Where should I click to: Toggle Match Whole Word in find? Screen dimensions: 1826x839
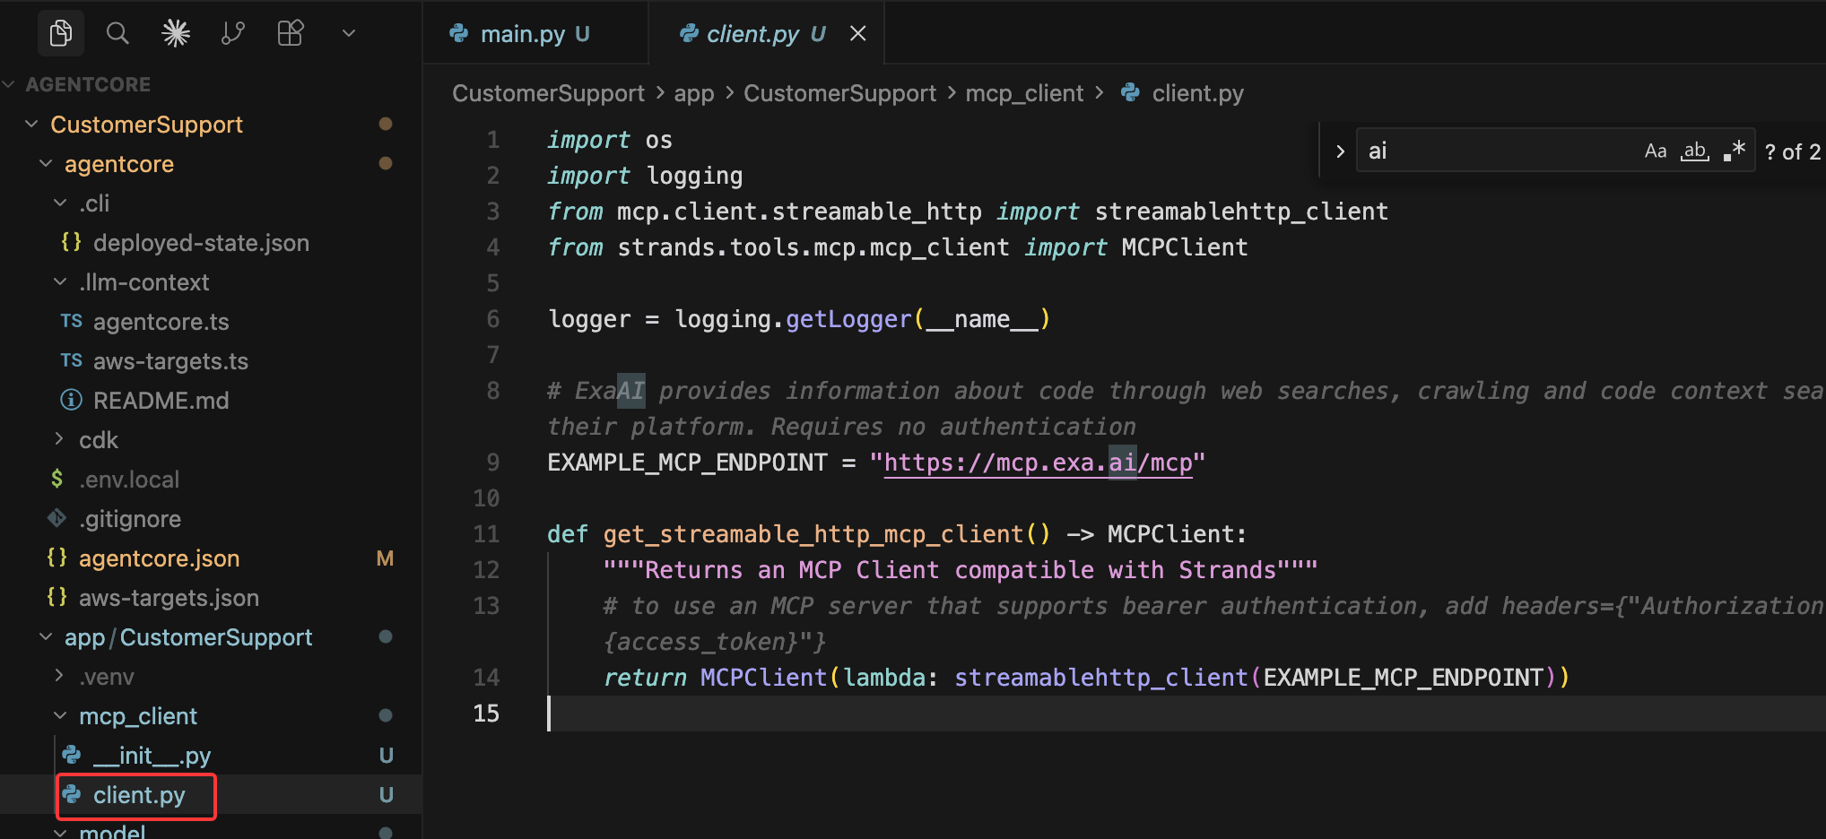coord(1694,151)
